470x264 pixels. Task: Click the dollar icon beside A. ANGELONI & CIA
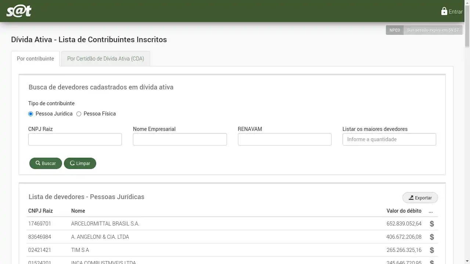[432, 237]
